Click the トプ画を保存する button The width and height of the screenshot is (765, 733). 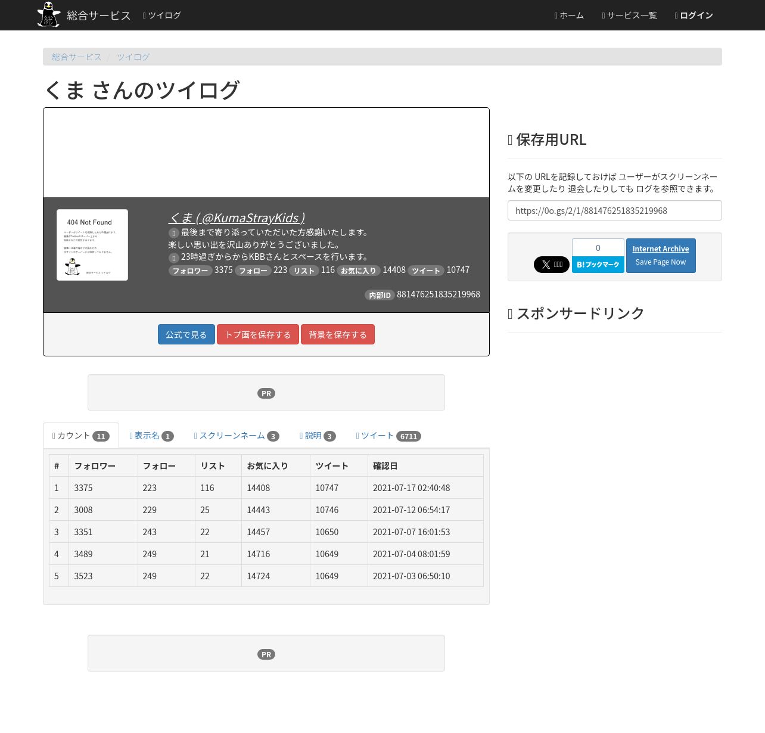coord(258,334)
